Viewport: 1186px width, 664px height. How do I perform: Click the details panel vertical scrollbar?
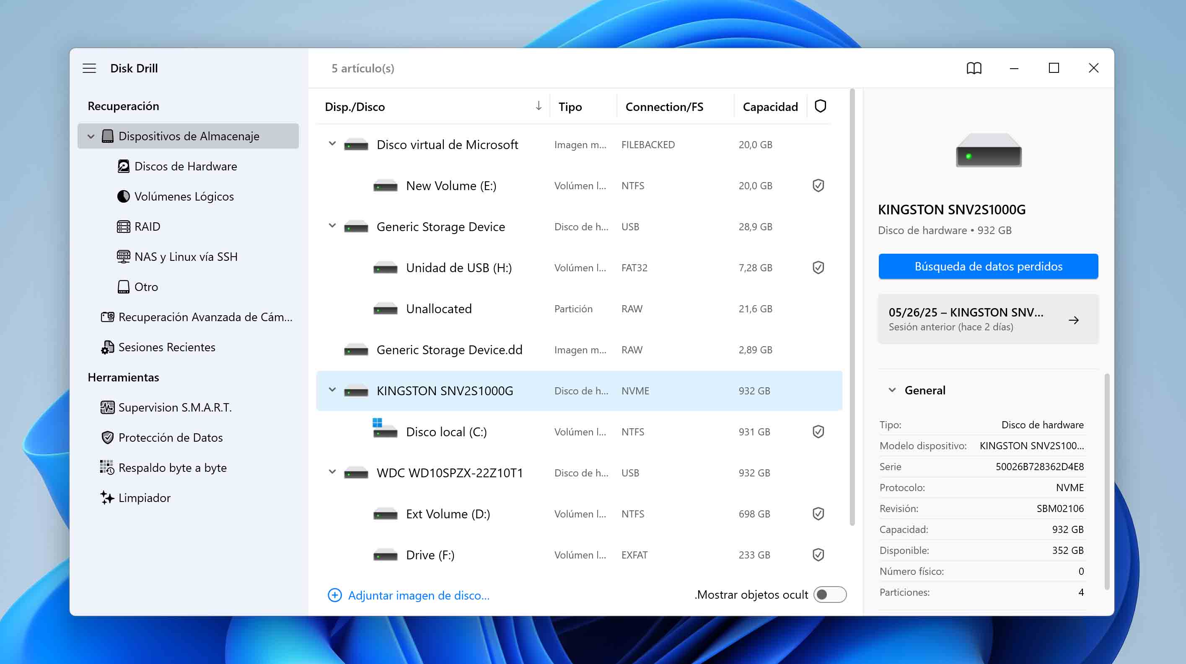point(1107,481)
